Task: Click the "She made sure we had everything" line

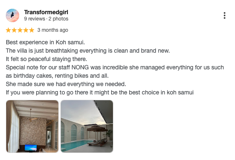Action: (x=66, y=84)
